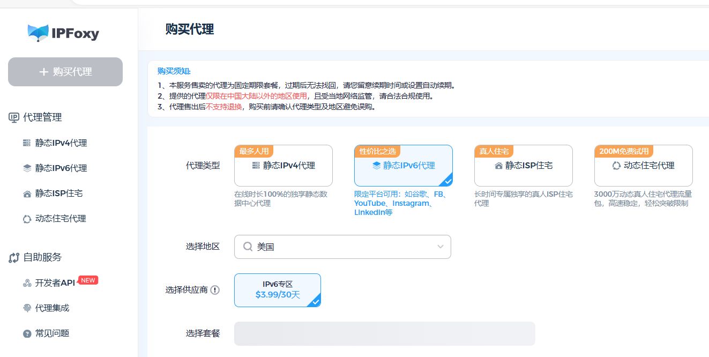Click the search magnifier icon in region field
The width and height of the screenshot is (709, 357).
[248, 247]
